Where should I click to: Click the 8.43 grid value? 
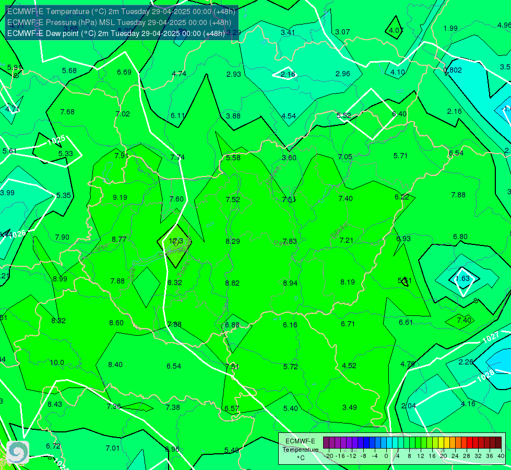click(55, 404)
